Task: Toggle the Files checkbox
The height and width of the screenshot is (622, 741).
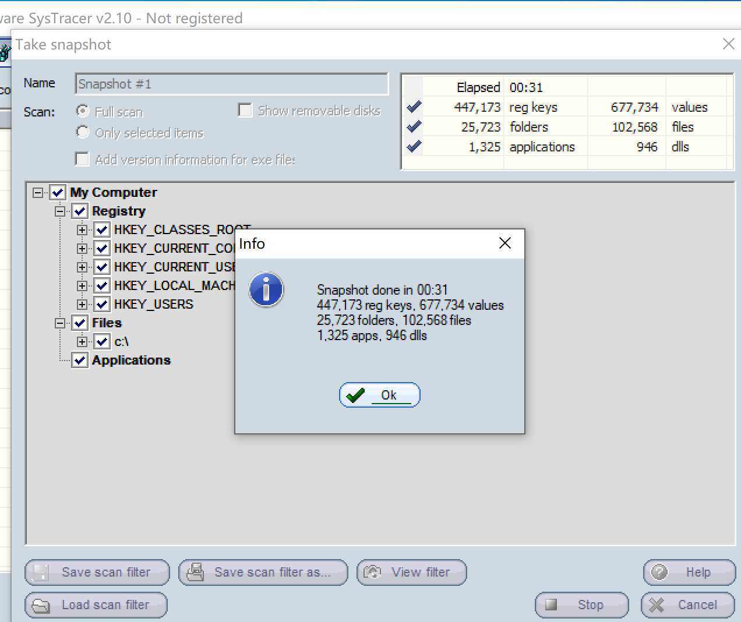Action: click(80, 323)
